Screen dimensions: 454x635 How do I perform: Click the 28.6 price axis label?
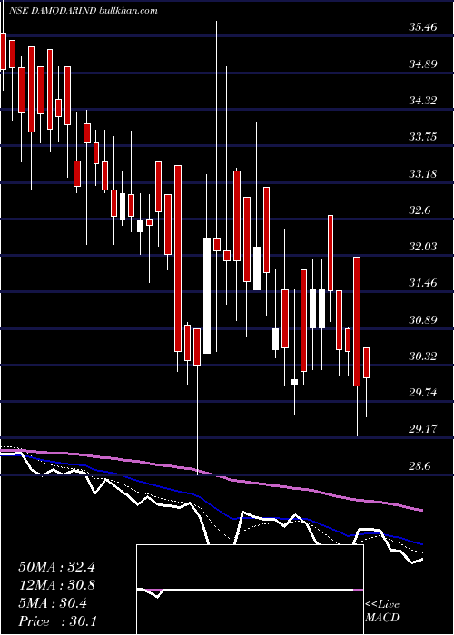coord(419,465)
